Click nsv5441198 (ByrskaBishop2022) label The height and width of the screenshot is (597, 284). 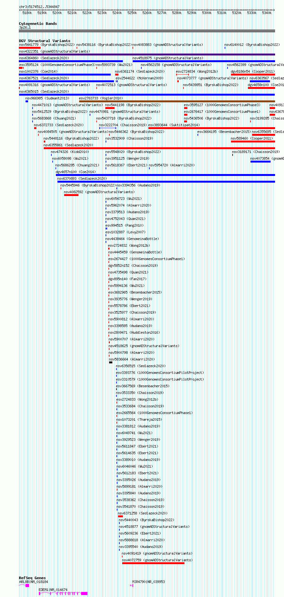(x=133, y=105)
